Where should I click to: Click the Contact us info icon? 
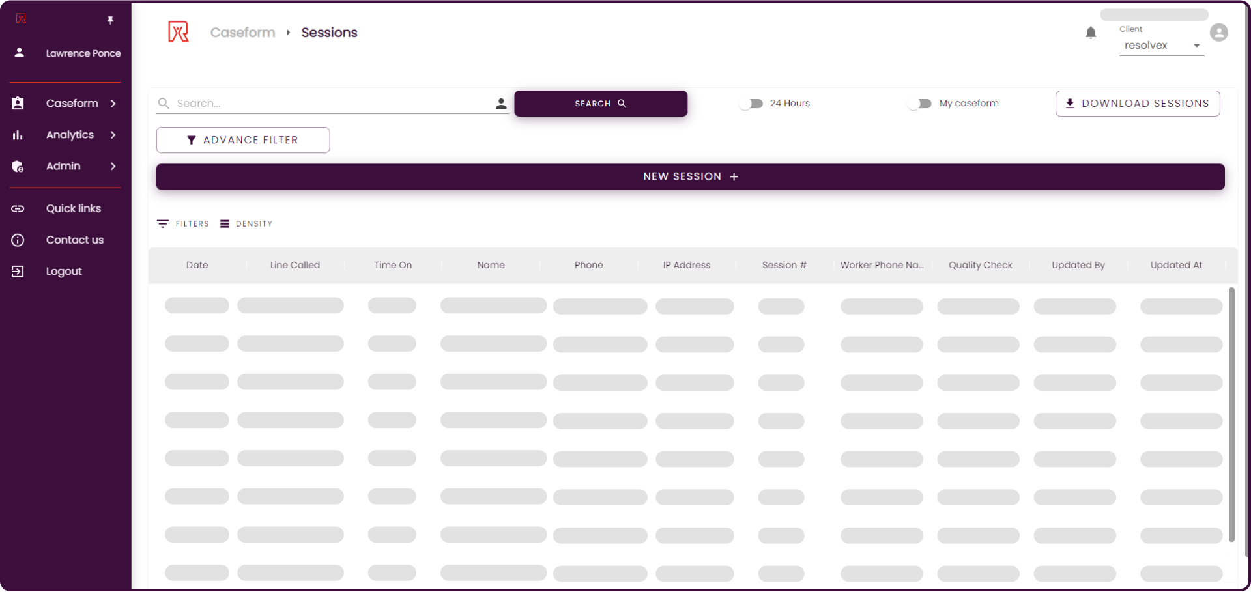click(18, 240)
